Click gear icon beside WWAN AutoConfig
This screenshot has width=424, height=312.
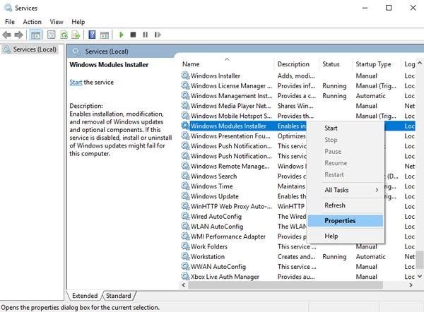tap(185, 267)
